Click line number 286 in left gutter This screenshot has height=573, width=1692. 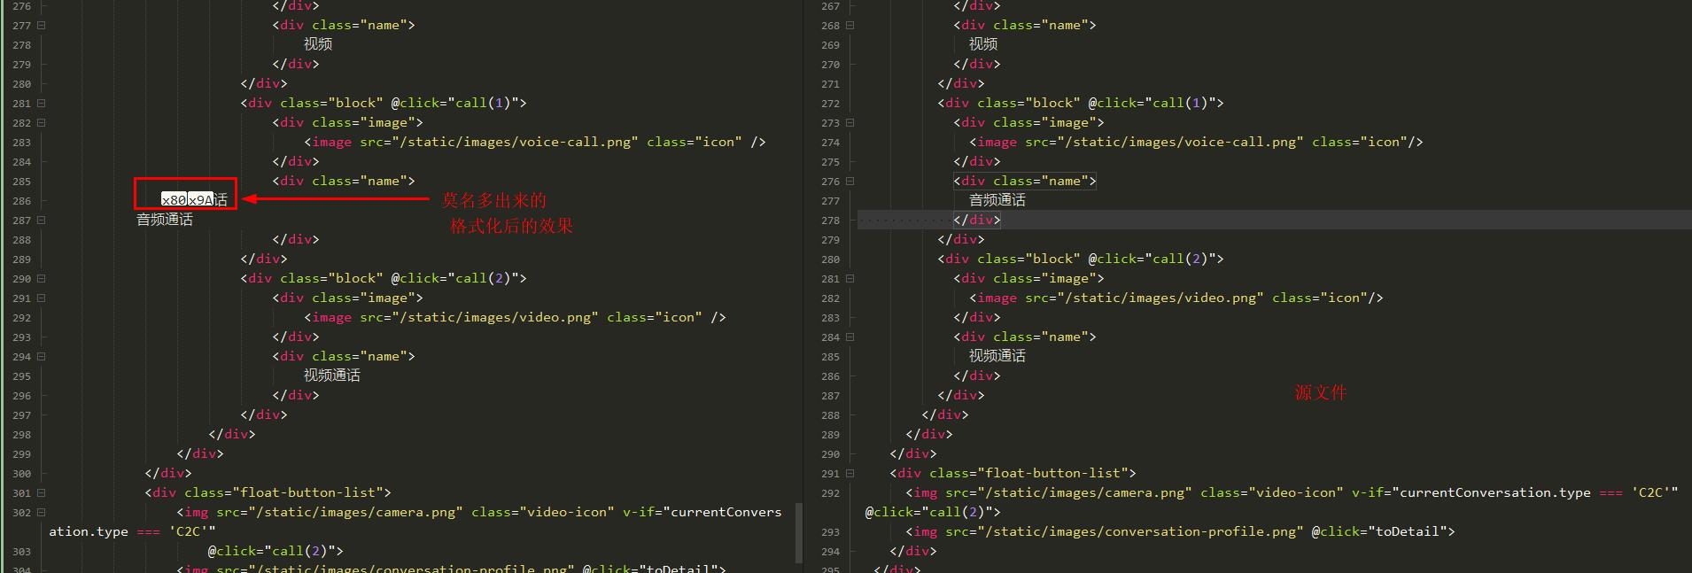pyautogui.click(x=21, y=201)
